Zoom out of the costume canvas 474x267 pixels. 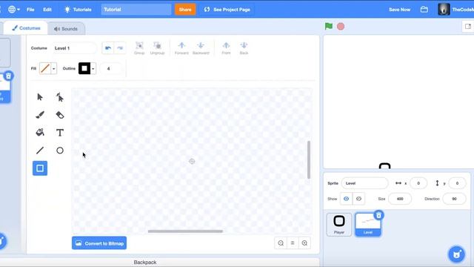coord(281,243)
